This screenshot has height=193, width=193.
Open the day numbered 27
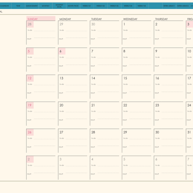pos(61,132)
